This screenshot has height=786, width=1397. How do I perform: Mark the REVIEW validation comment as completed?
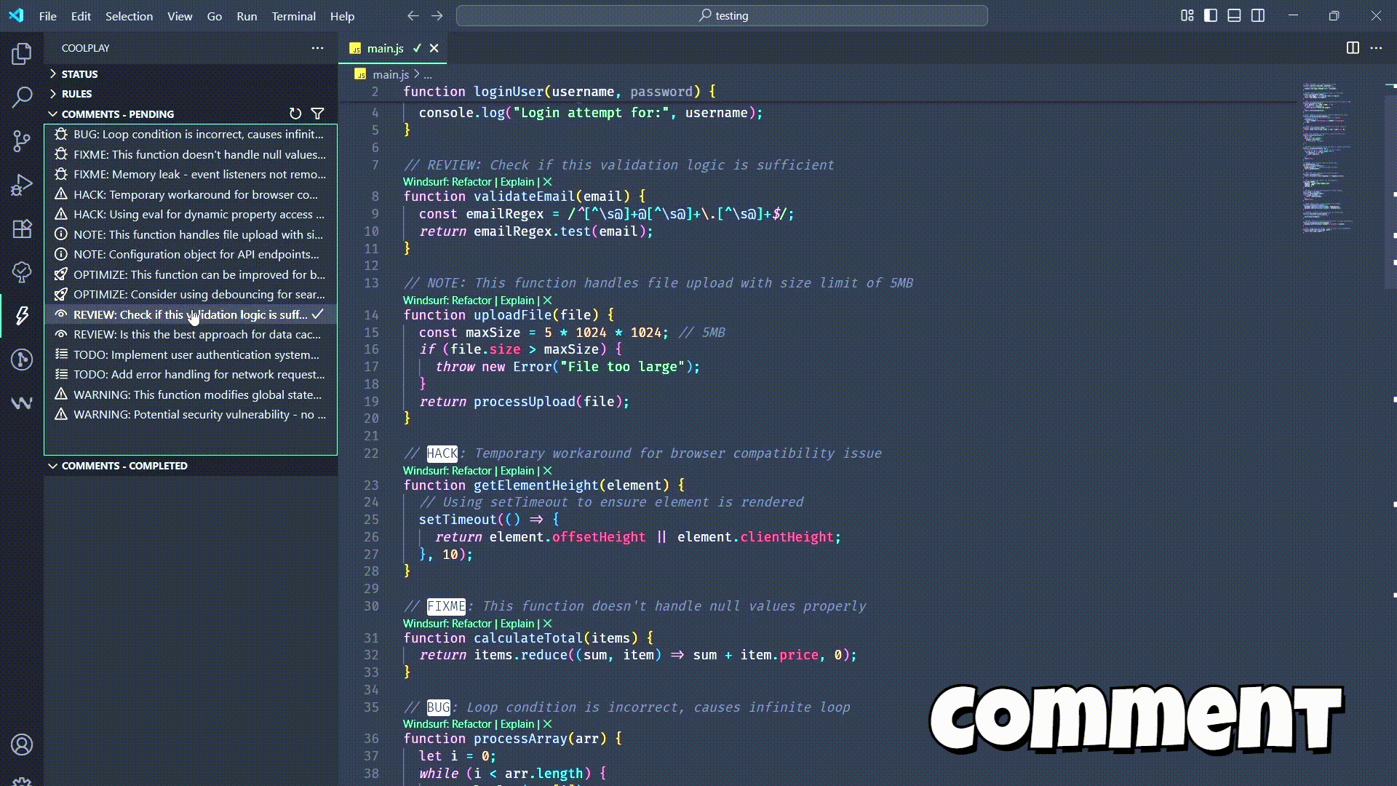(318, 314)
